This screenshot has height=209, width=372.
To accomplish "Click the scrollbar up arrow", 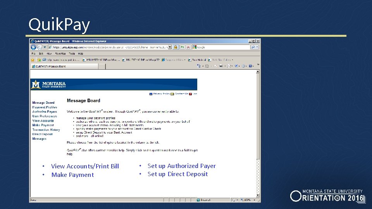I will [258, 71].
